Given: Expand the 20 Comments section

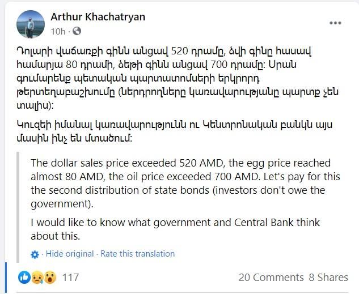Looking at the screenshot, I should (x=271, y=277).
